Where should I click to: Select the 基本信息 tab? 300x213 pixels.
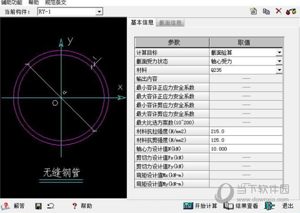142,22
